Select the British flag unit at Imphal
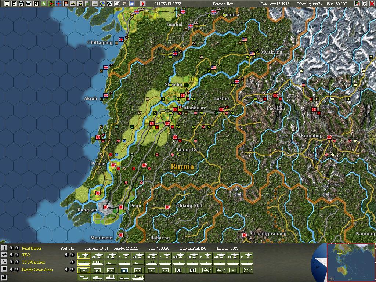Viewport: 376px width, 282px height. coord(191,26)
